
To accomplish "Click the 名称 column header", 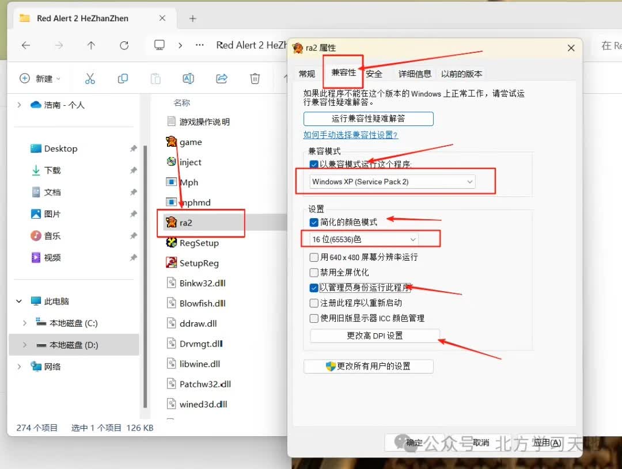I will click(181, 102).
